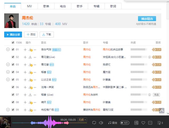This screenshot has width=169, height=128.
Task: Expand versions of row 05 以父之名
Action: 8,79
